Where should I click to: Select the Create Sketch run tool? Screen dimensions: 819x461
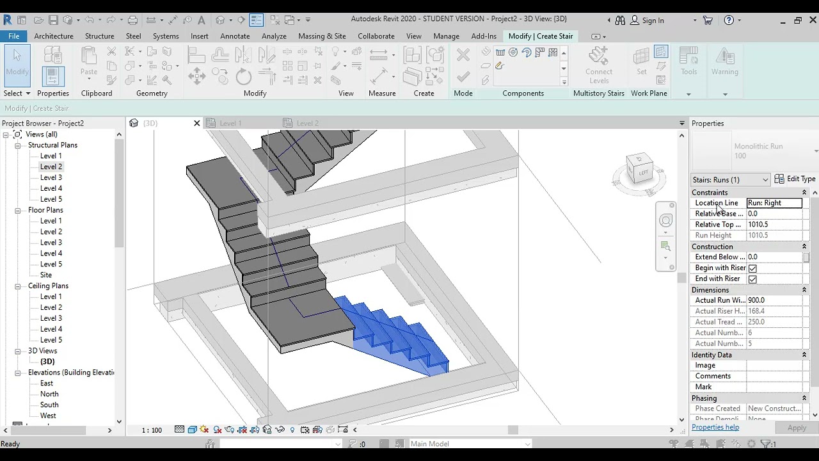point(500,65)
